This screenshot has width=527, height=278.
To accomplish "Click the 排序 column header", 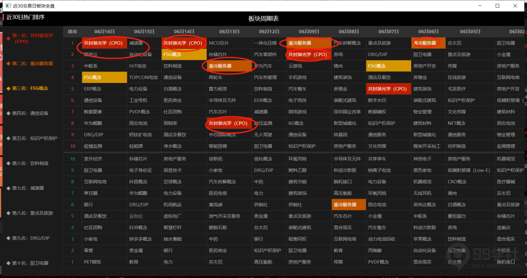I will (72, 31).
